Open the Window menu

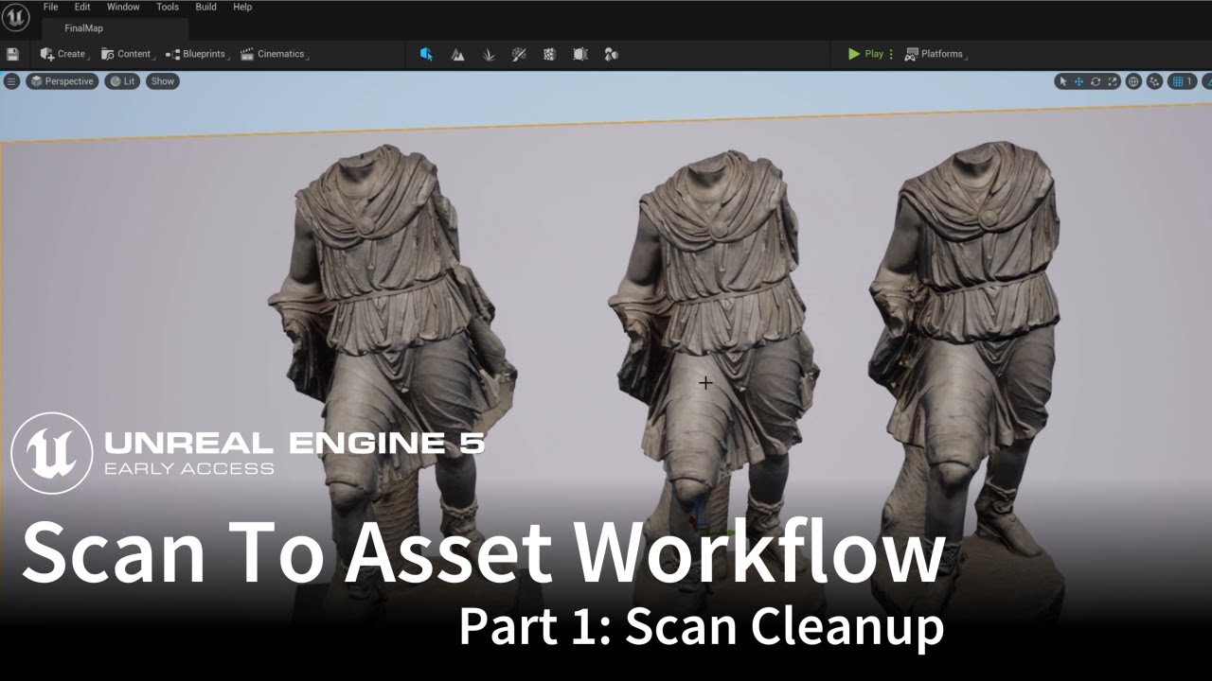[123, 7]
